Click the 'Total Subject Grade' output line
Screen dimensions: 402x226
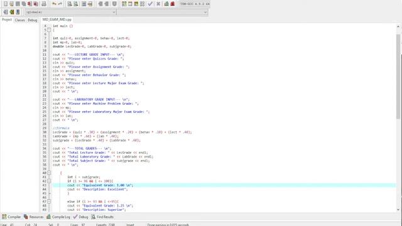[101, 161]
